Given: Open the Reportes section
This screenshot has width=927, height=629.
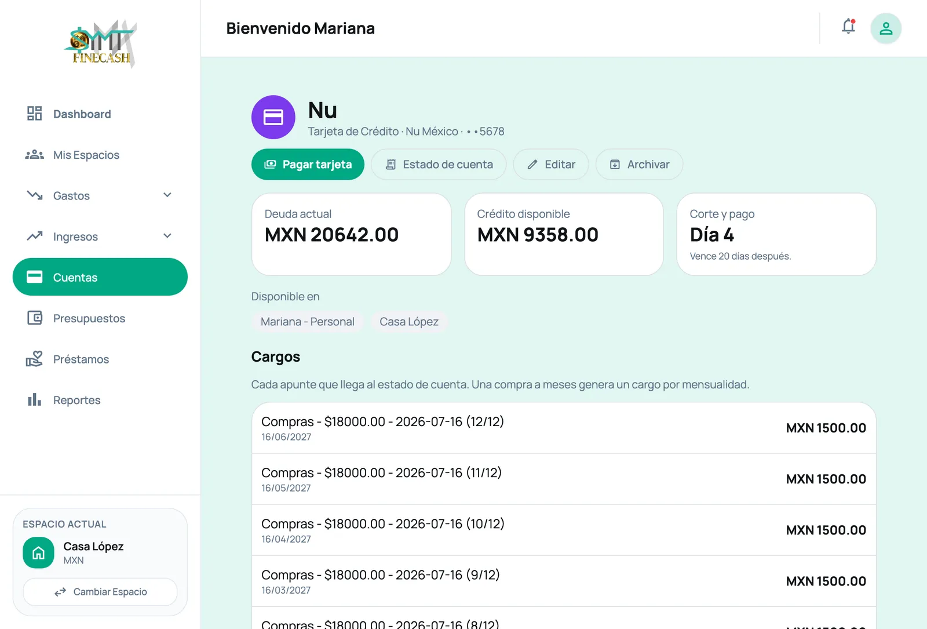Looking at the screenshot, I should (100, 400).
